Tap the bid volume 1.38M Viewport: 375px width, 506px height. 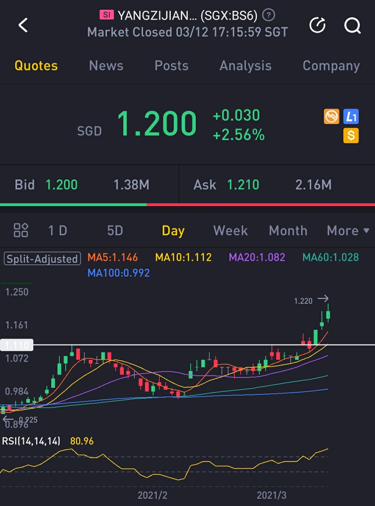tap(131, 185)
